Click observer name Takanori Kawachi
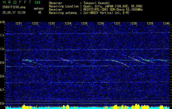 [x=97, y=3]
